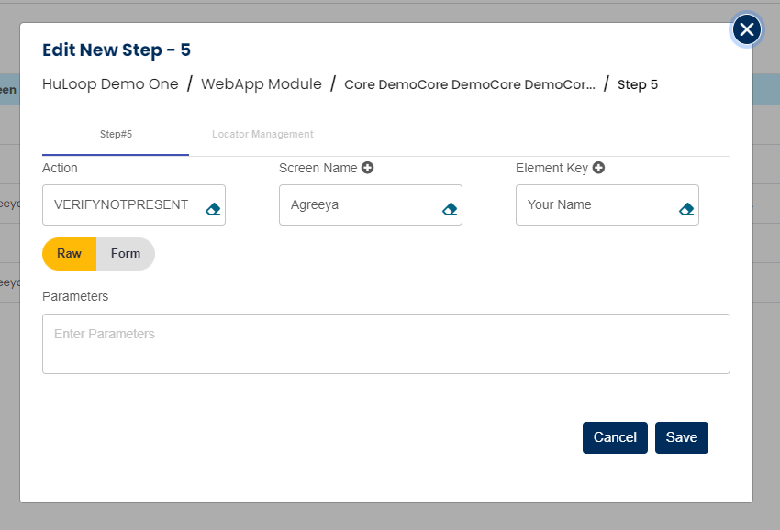Add a new Element Key via plus icon
This screenshot has height=530, width=780.
(x=598, y=168)
